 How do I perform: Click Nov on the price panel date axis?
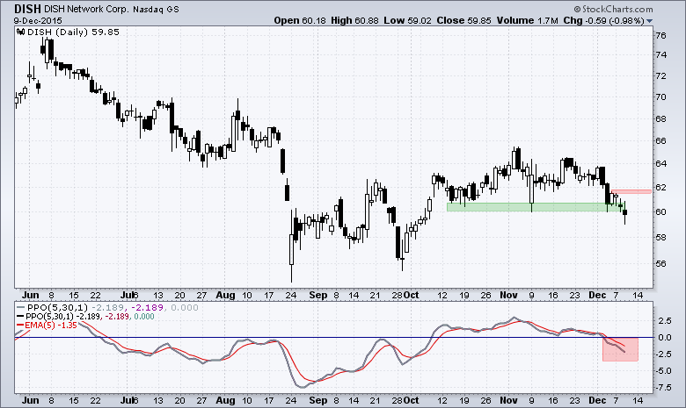pos(509,296)
